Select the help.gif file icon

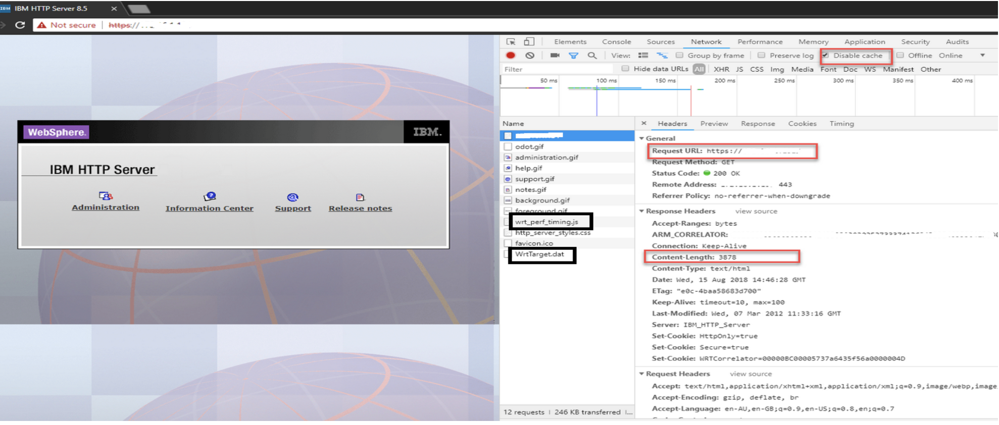coord(508,168)
